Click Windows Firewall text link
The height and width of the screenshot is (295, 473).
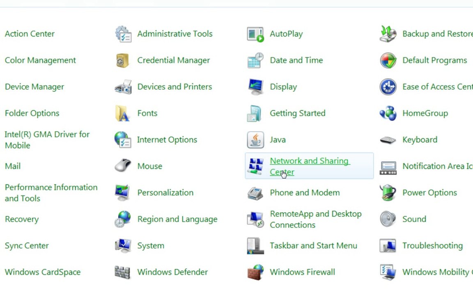[302, 272]
